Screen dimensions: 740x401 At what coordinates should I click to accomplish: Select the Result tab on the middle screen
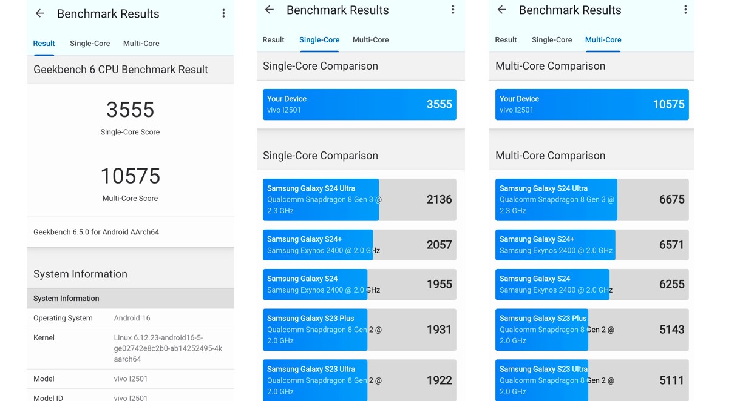[273, 39]
